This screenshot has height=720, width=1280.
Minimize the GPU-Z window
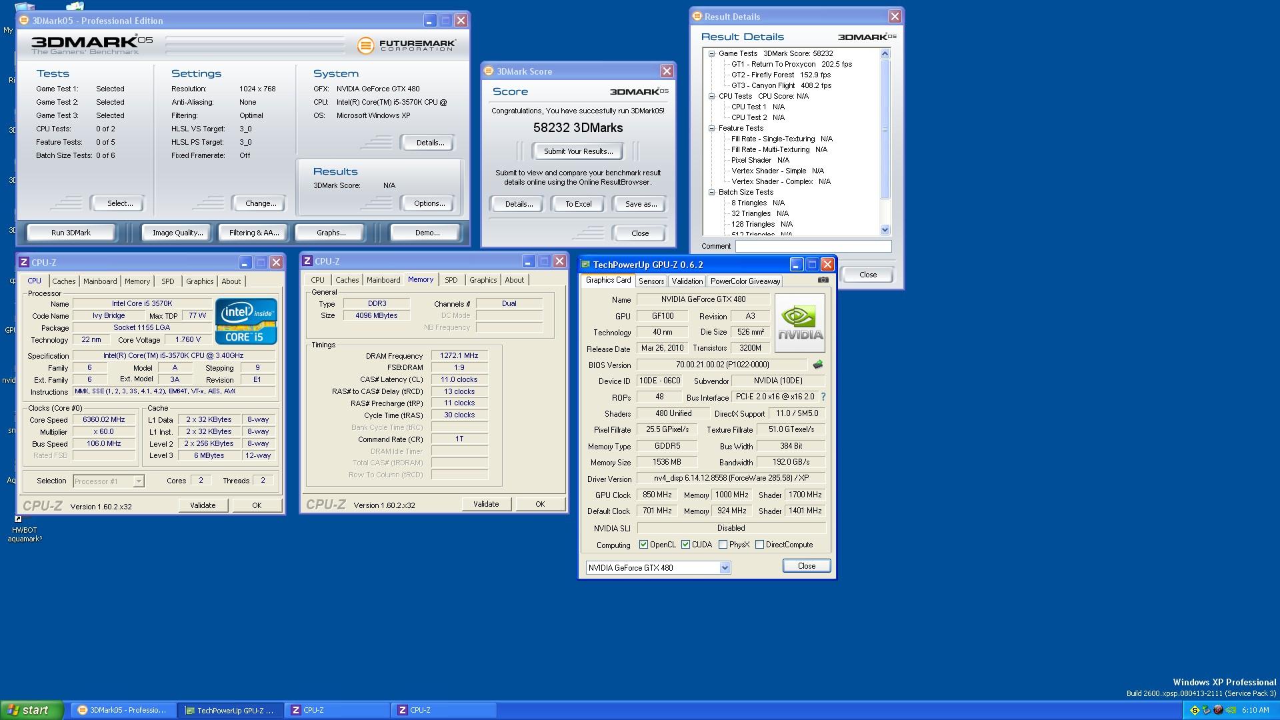(x=796, y=265)
